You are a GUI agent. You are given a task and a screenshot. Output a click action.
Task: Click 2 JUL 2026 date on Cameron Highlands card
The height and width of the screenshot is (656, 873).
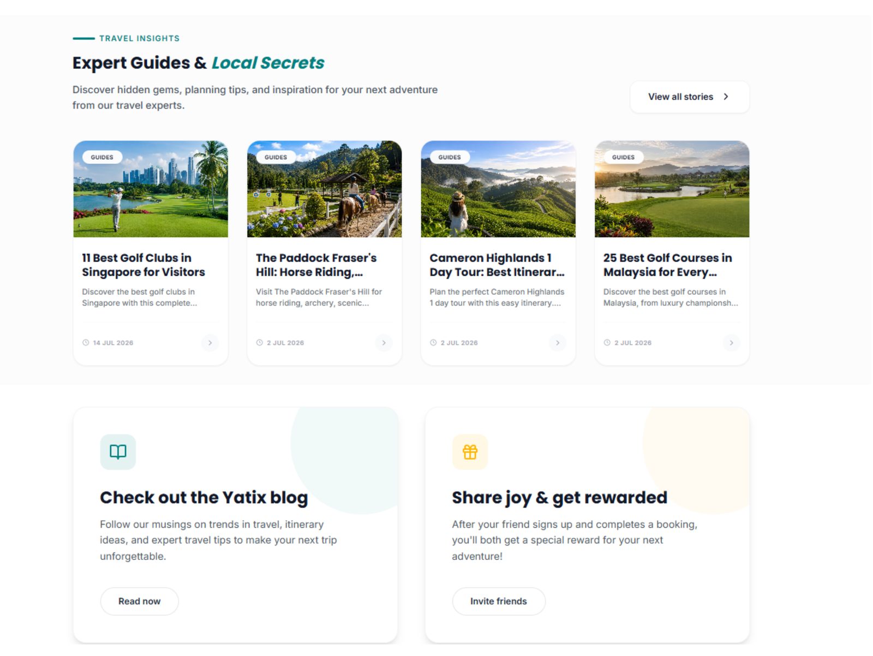[x=459, y=343]
